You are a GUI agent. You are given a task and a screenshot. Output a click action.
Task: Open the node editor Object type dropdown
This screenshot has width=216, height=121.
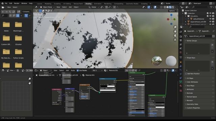46,71
